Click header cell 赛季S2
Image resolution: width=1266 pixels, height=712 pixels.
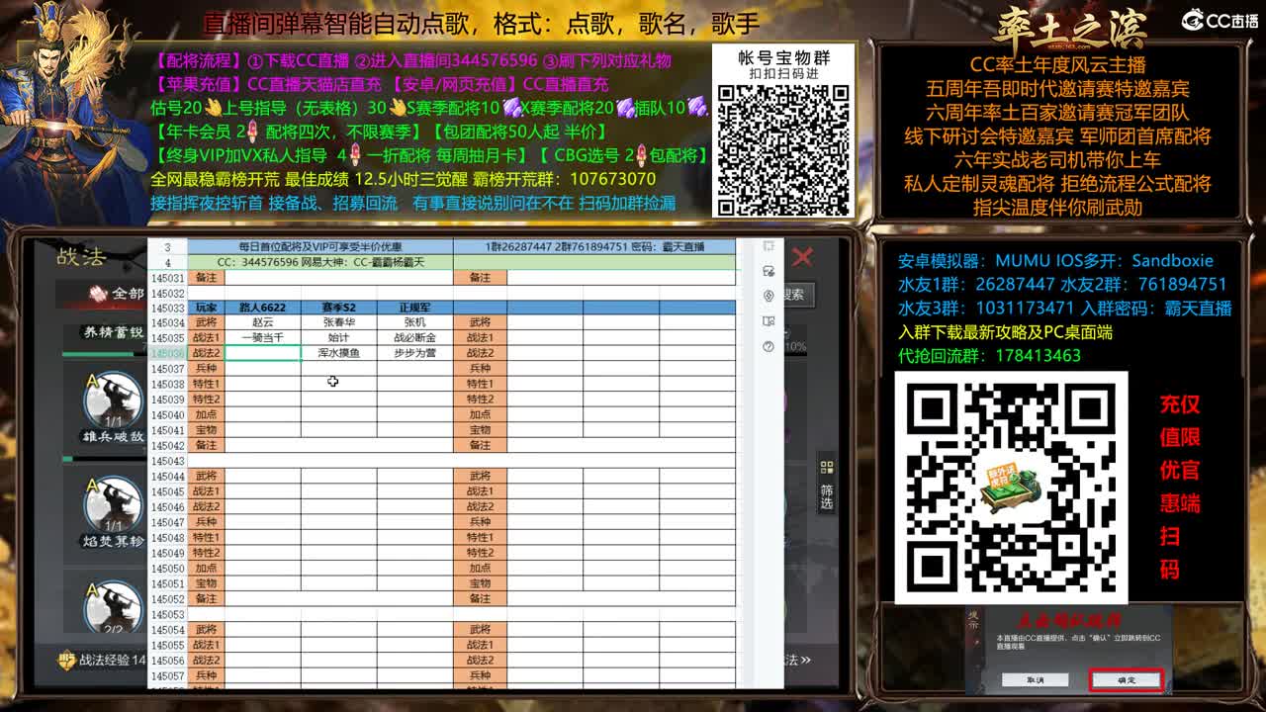[x=339, y=308]
